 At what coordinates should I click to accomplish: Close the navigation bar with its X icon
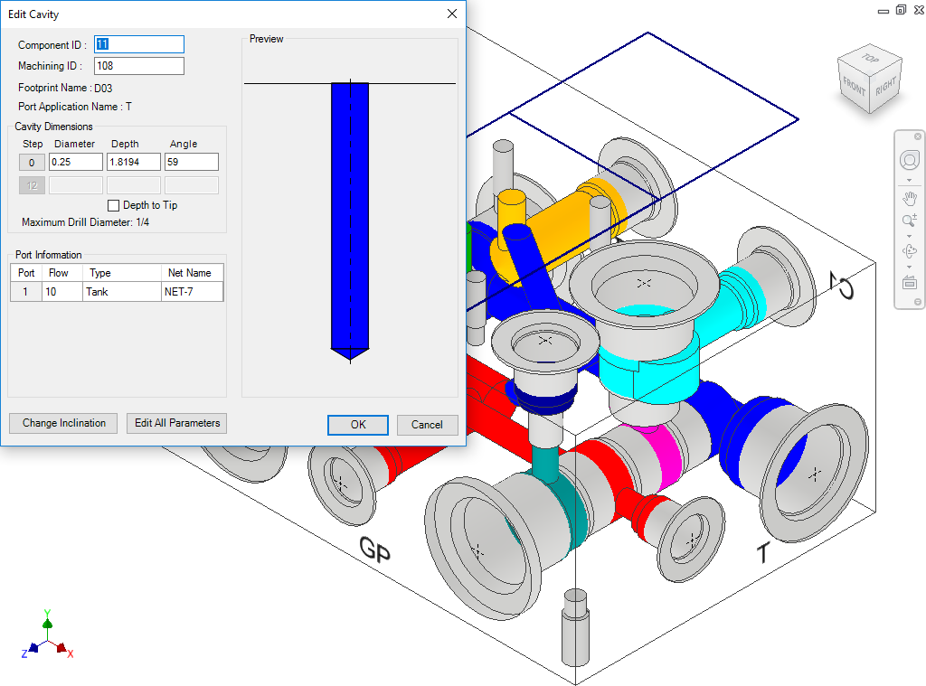coord(918,136)
